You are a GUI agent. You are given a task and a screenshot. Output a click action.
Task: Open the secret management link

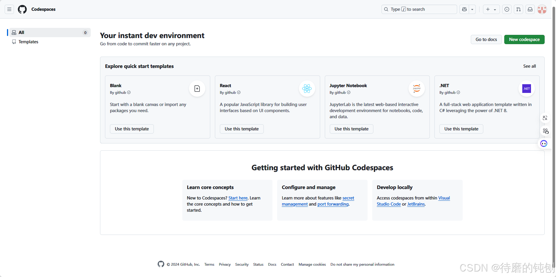coord(348,198)
